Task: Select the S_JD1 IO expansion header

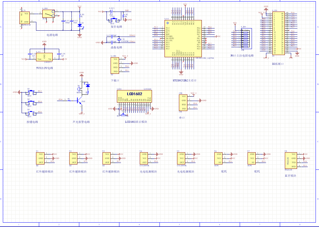Action: tap(278, 33)
